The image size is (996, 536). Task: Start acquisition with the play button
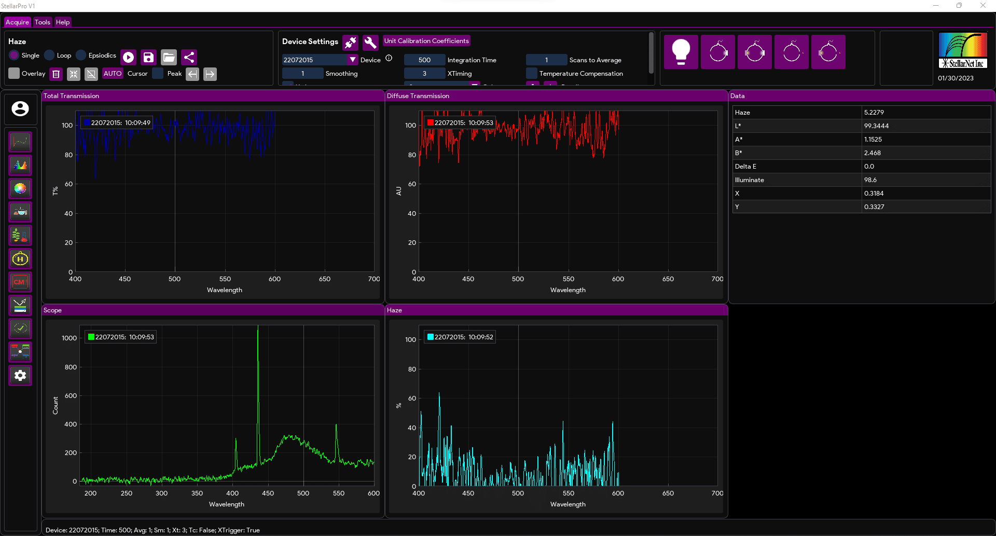tap(128, 57)
